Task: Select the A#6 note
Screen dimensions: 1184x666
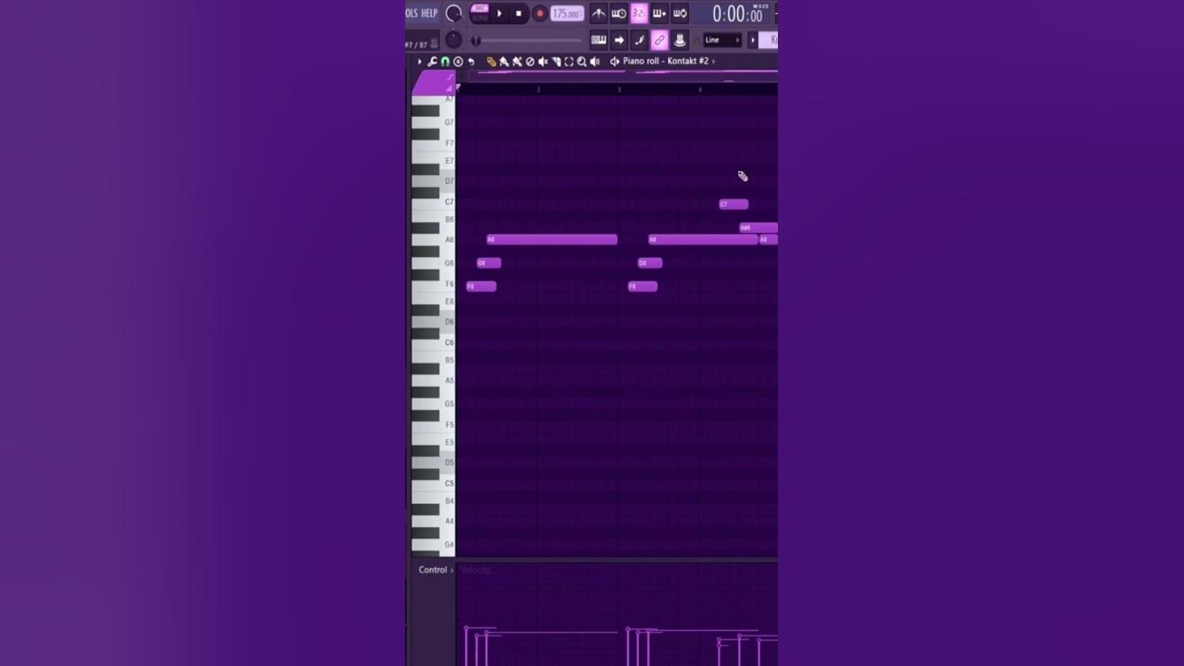Action: click(x=758, y=228)
